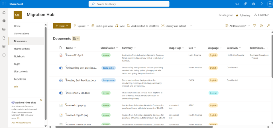Open the Help question mark icon

[262, 4]
